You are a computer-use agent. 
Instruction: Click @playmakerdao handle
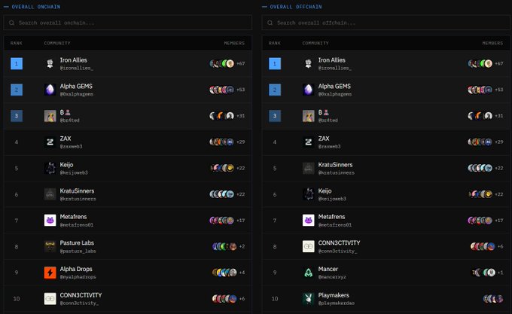tap(337, 303)
